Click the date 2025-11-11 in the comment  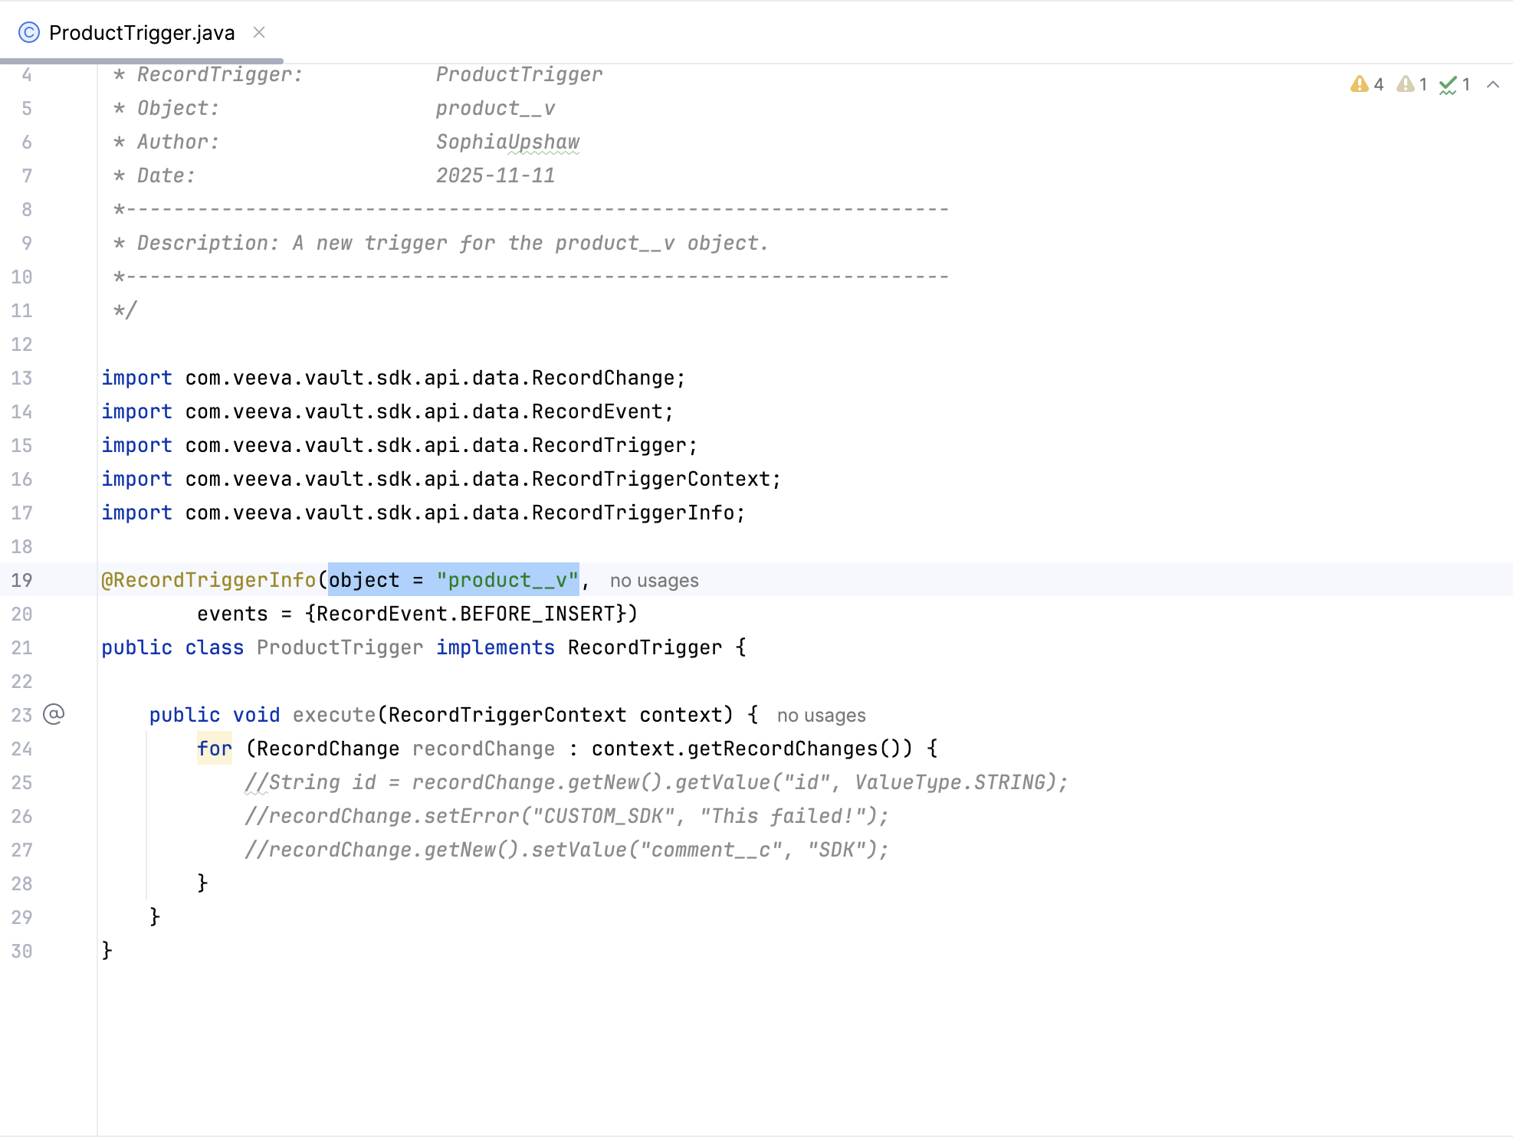[x=495, y=175]
